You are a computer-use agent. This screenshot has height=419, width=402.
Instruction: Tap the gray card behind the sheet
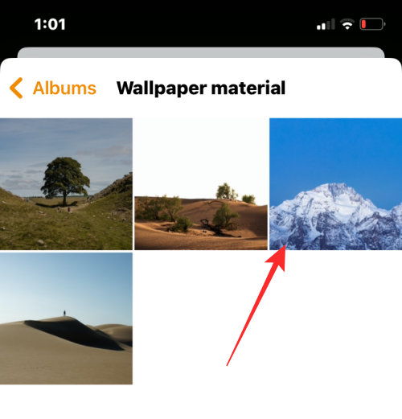(201, 52)
